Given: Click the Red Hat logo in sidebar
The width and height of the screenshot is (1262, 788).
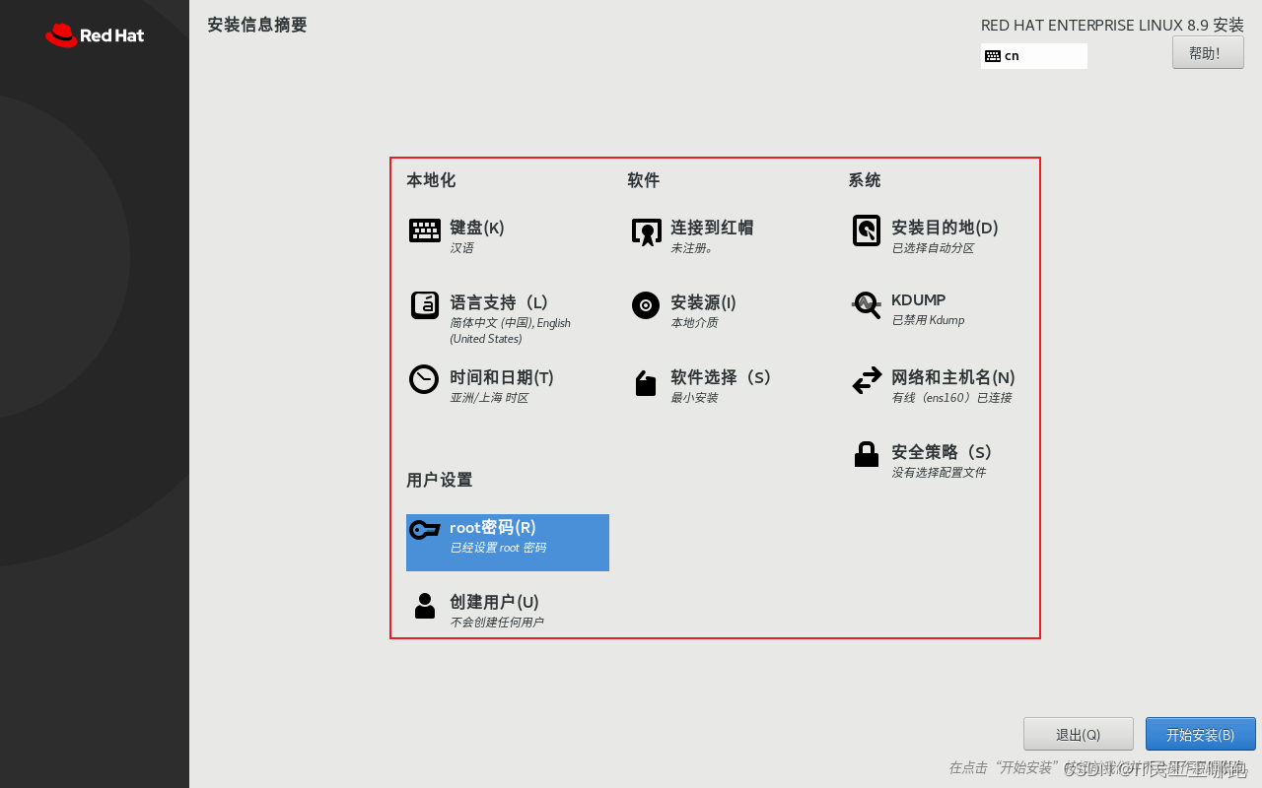Looking at the screenshot, I should point(95,35).
